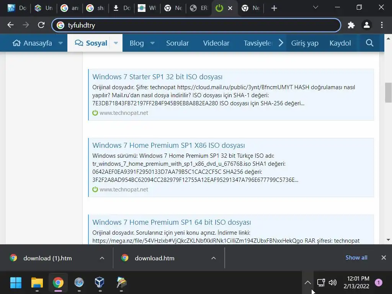Expand the Sosyal dropdown arrow
Viewport: 392px width, 294px height.
(x=116, y=43)
